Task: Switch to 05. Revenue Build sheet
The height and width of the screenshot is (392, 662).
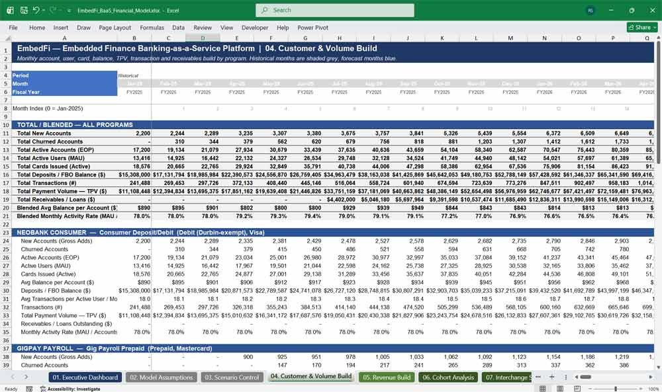Action: click(x=387, y=377)
